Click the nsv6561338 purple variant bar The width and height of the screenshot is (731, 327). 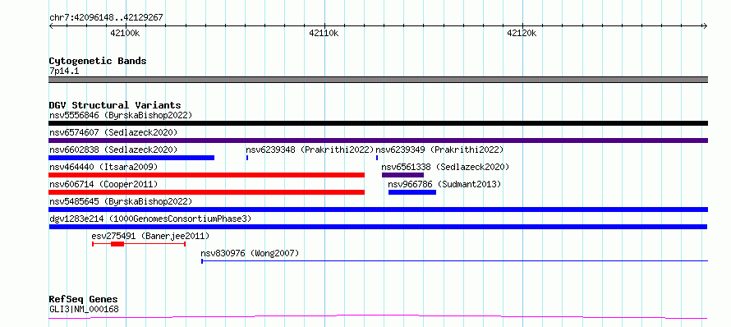click(x=402, y=175)
